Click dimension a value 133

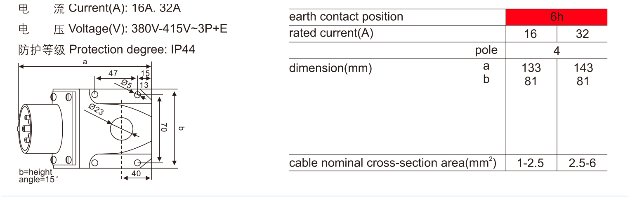pos(531,68)
